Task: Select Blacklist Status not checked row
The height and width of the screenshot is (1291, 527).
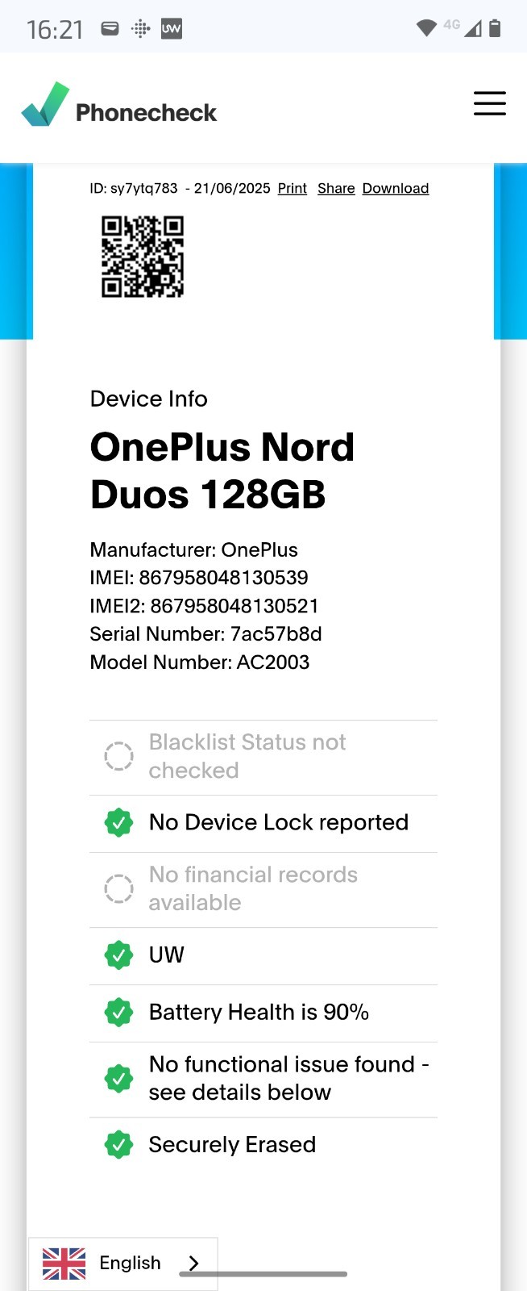Action: (x=263, y=758)
